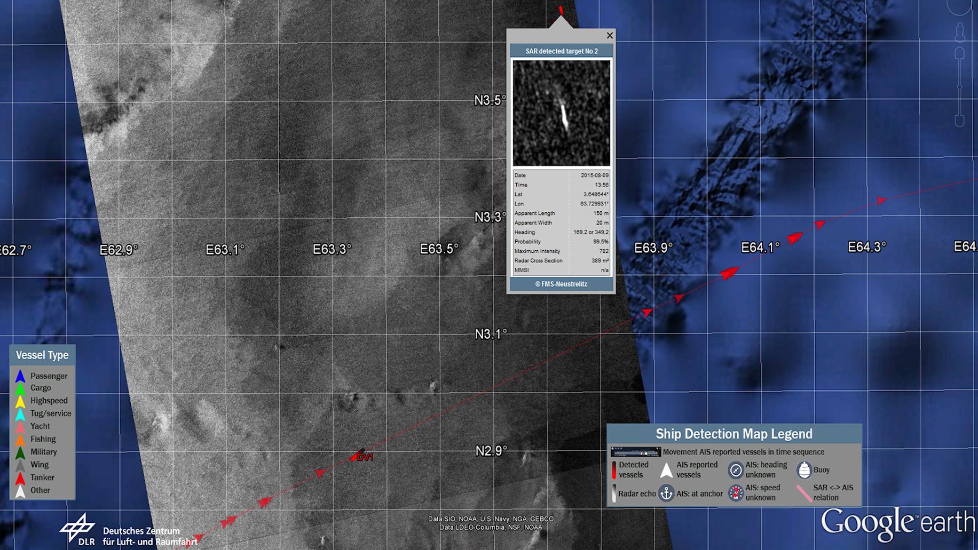Viewport: 978px width, 550px height.
Task: Click the DLR logo
Action: (x=77, y=530)
